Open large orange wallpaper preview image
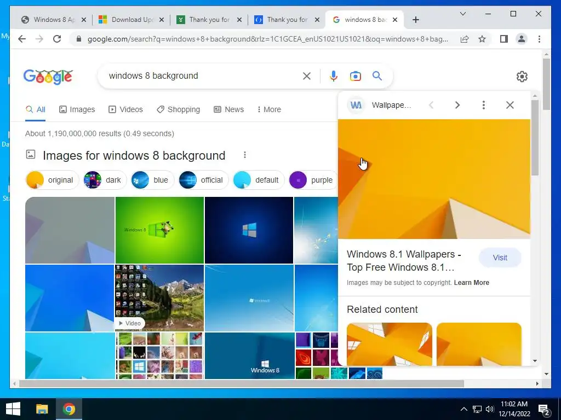 point(434,179)
